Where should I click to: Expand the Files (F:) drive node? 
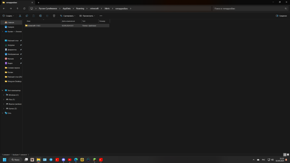[x=3, y=99]
